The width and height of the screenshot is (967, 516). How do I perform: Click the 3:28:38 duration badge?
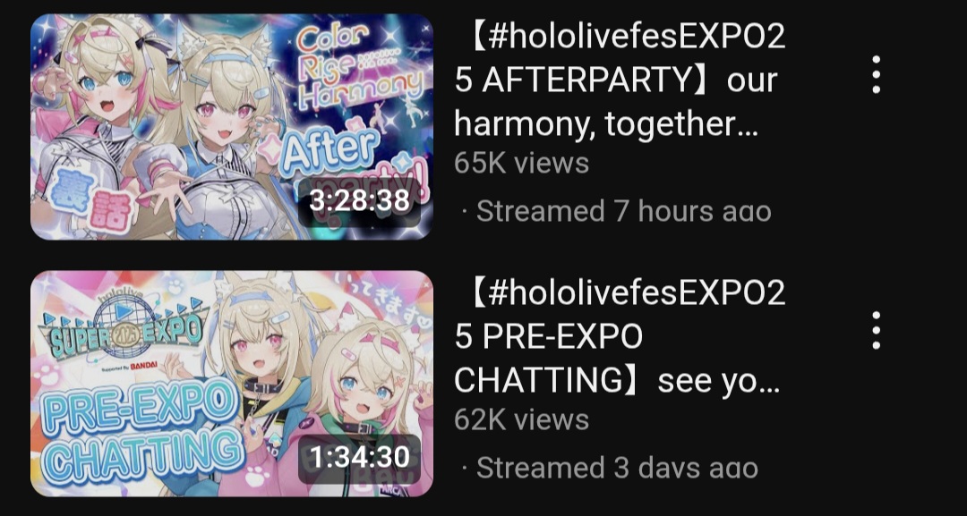(360, 200)
